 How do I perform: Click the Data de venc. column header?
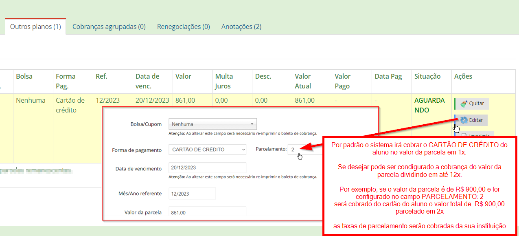tap(147, 81)
